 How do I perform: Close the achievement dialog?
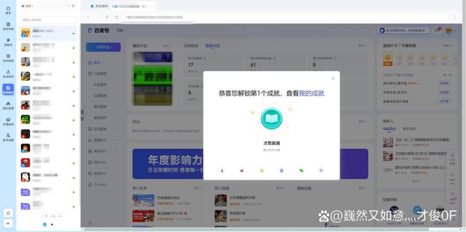333,78
